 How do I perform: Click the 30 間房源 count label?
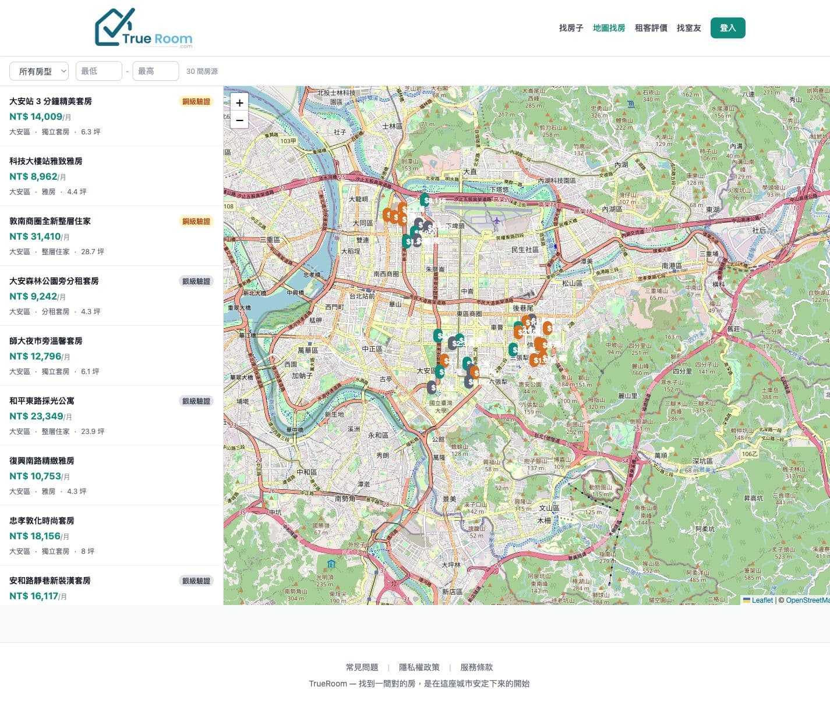click(x=202, y=71)
